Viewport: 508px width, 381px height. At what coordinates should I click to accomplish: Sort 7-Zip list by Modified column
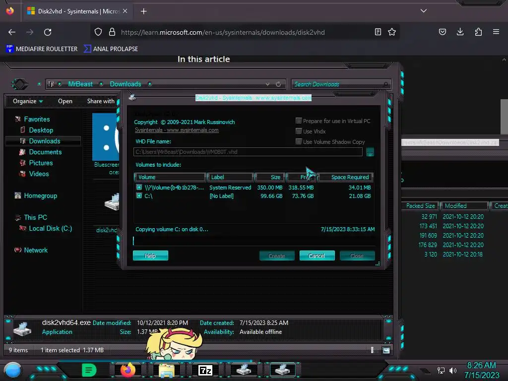(464, 206)
